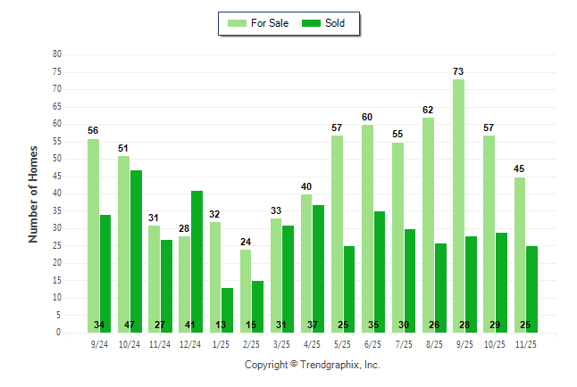
Task: Toggle the Sold legend label
Action: pos(334,23)
